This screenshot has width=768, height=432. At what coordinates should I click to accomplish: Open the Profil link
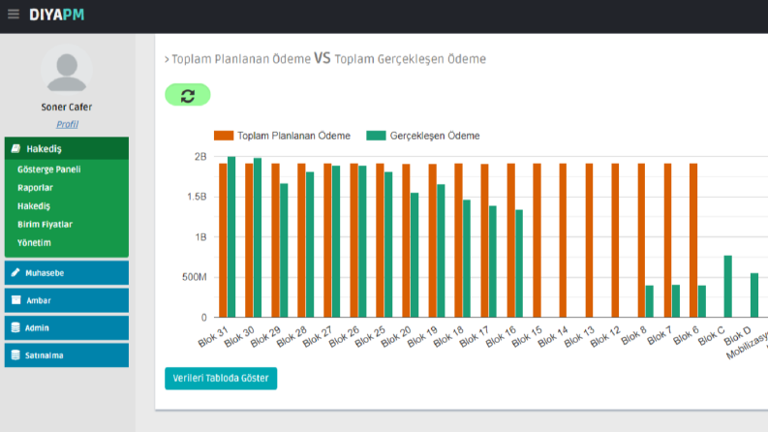point(67,124)
